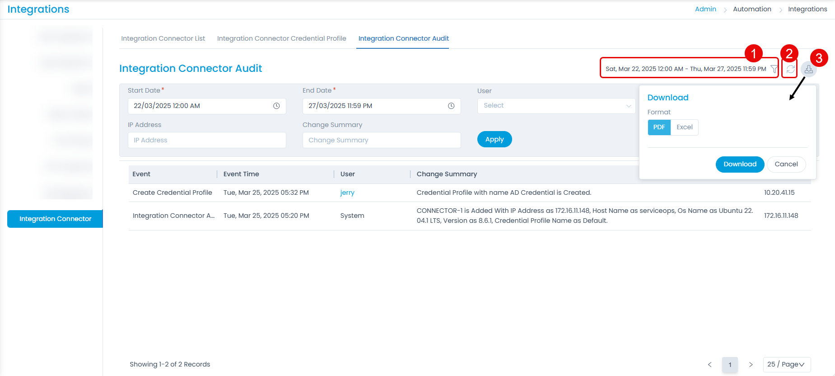Expand the User select dropdown
This screenshot has width=835, height=376.
click(556, 106)
